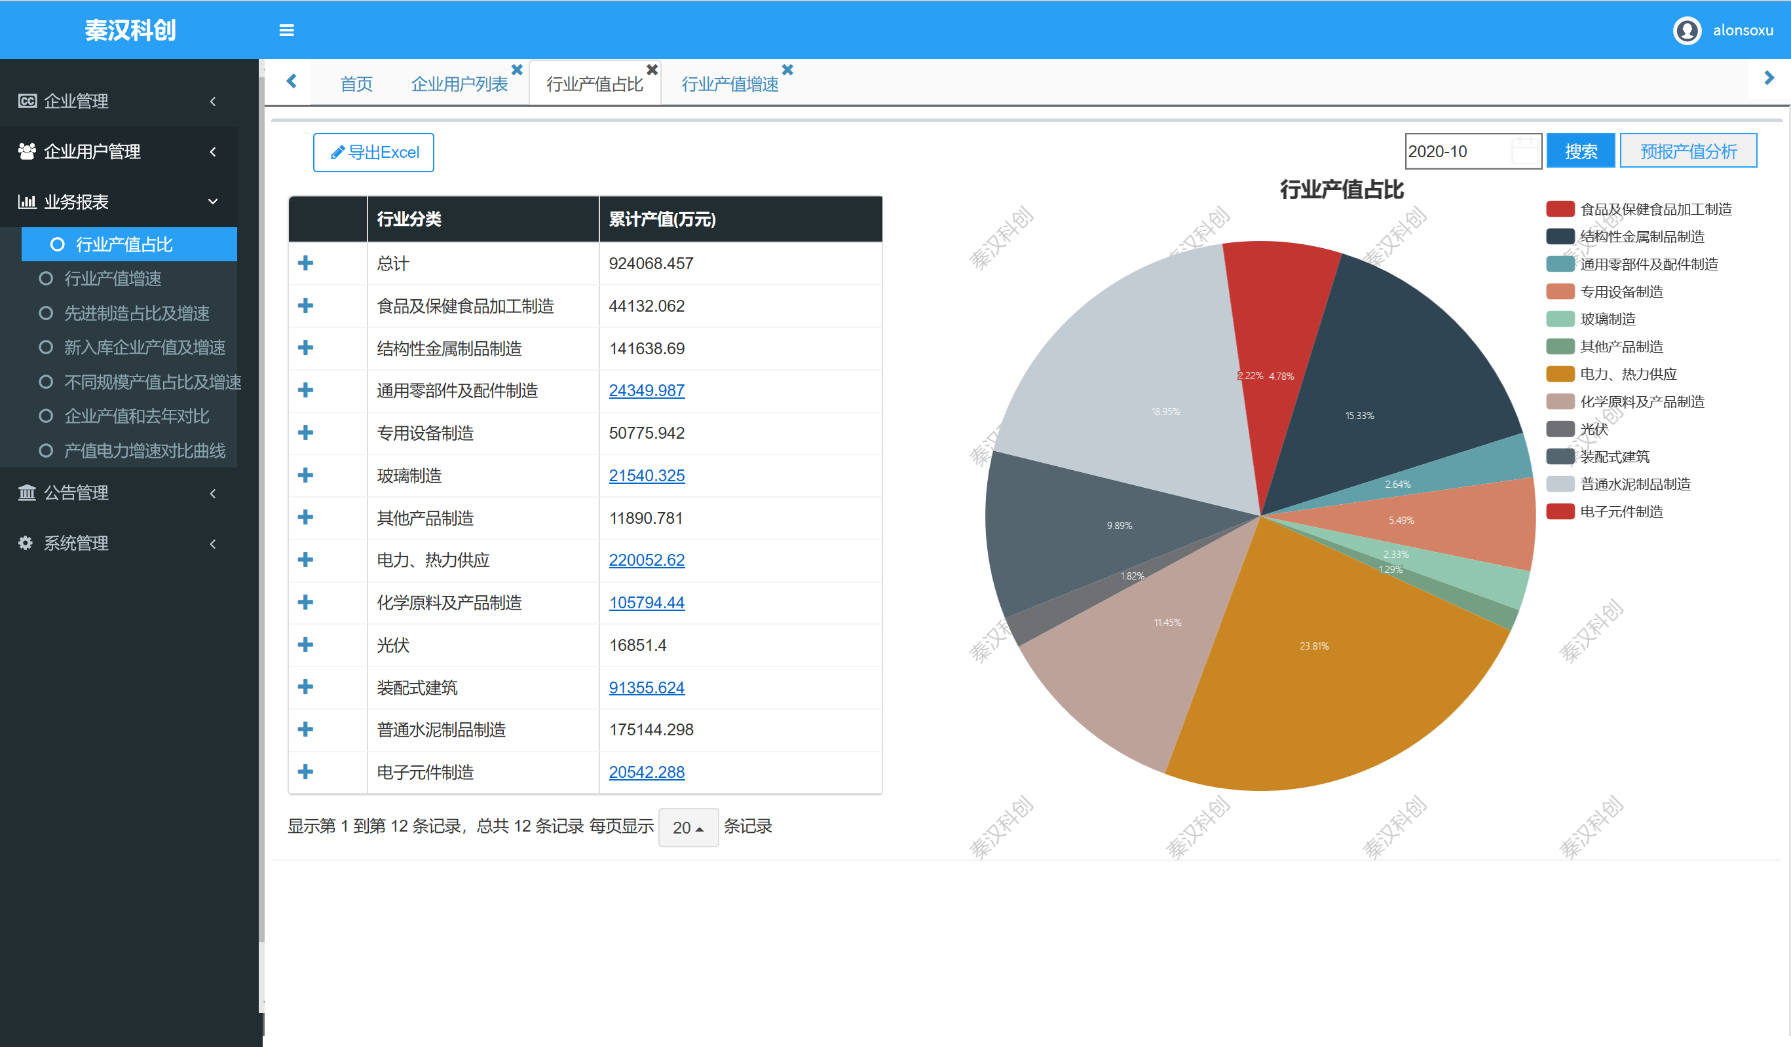Expand the 其他产品制造 row
This screenshot has height=1047, width=1791.
(306, 517)
